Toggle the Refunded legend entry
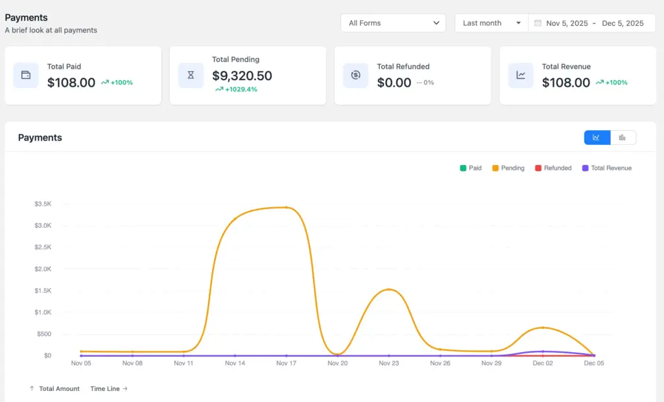The image size is (664, 402). pos(553,168)
